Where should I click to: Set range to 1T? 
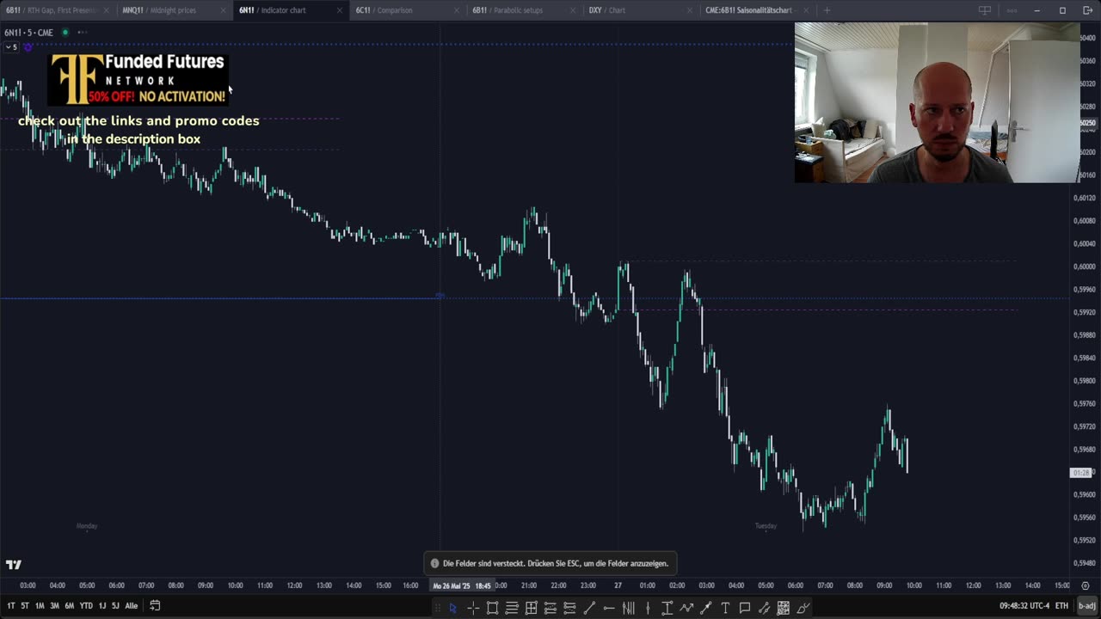(11, 605)
